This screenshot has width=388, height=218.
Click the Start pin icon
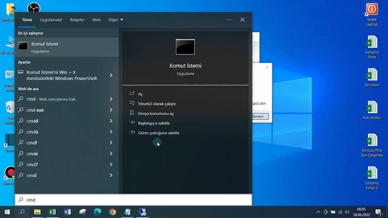132,122
